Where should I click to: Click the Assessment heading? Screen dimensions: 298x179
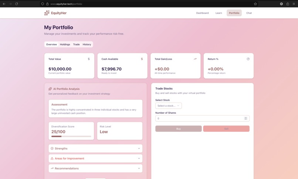point(59,105)
